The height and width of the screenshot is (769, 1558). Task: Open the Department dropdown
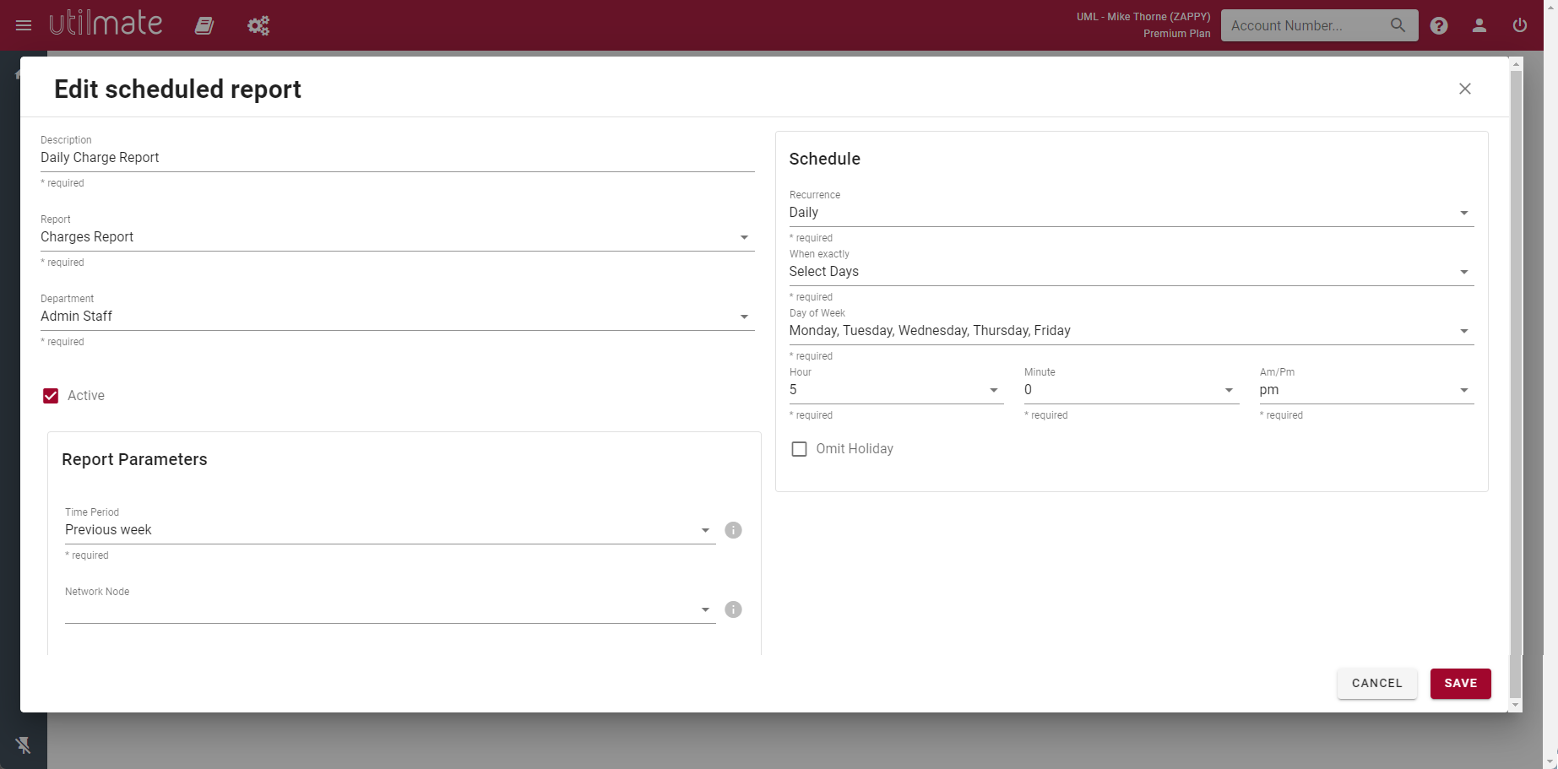pyautogui.click(x=398, y=317)
